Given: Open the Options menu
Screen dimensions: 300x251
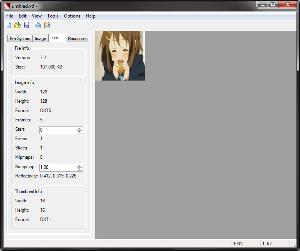Looking at the screenshot, I should pos(72,16).
